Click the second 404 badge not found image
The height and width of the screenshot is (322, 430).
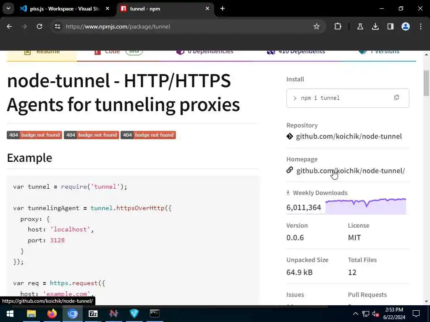point(91,135)
